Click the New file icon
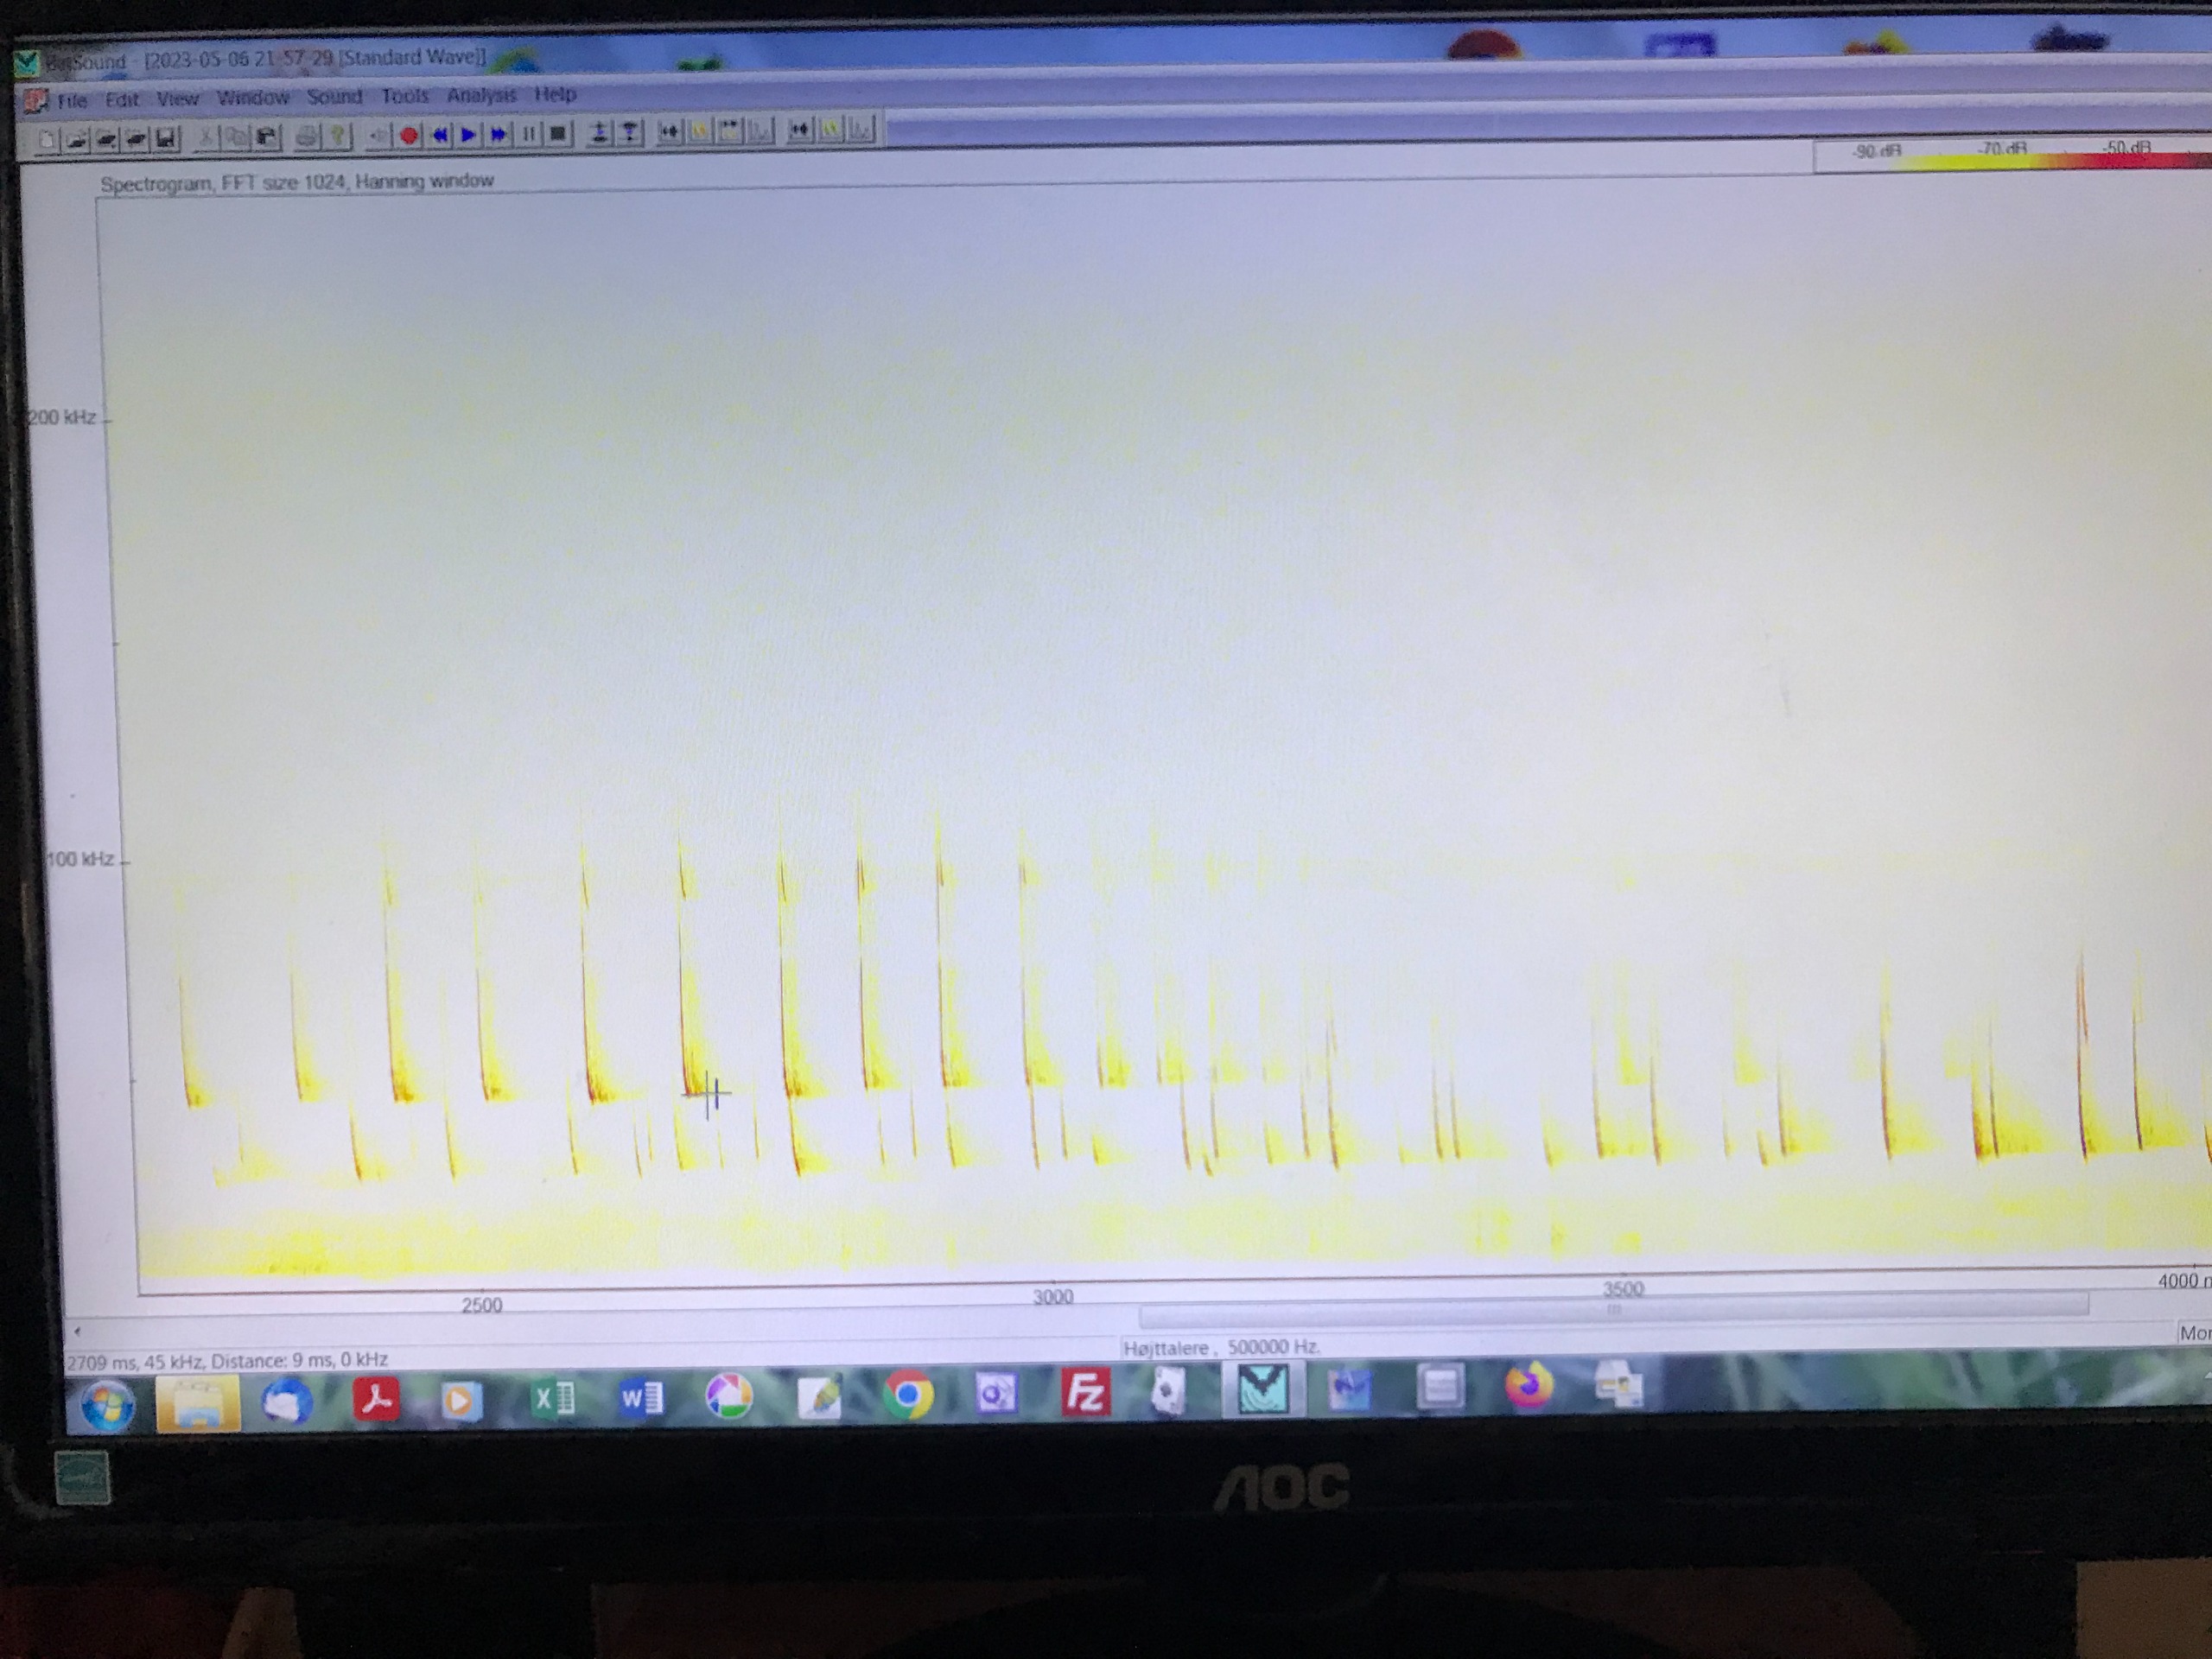This screenshot has height=1659, width=2212. [x=46, y=140]
